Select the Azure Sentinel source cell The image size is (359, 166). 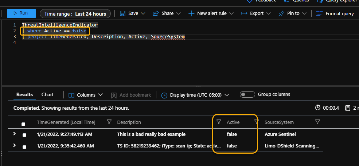(280, 134)
